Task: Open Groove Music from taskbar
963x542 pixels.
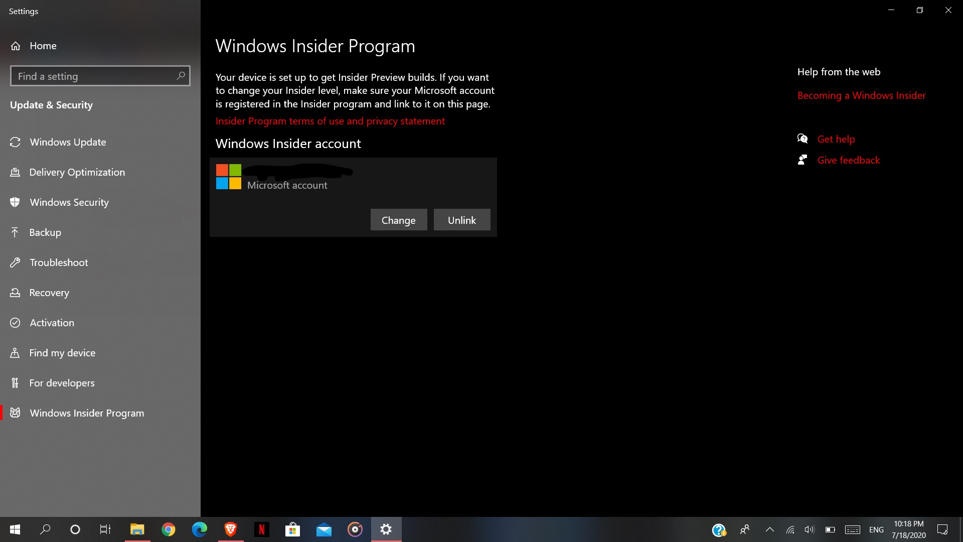Action: tap(355, 529)
